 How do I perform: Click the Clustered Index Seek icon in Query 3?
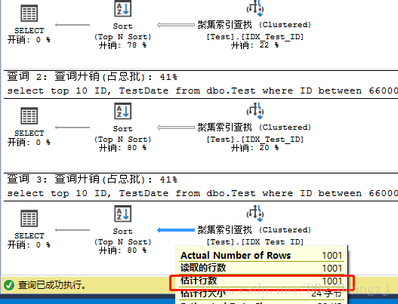coord(255,213)
